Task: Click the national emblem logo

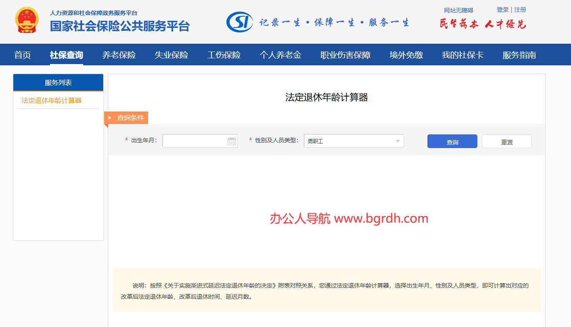Action: point(27,20)
